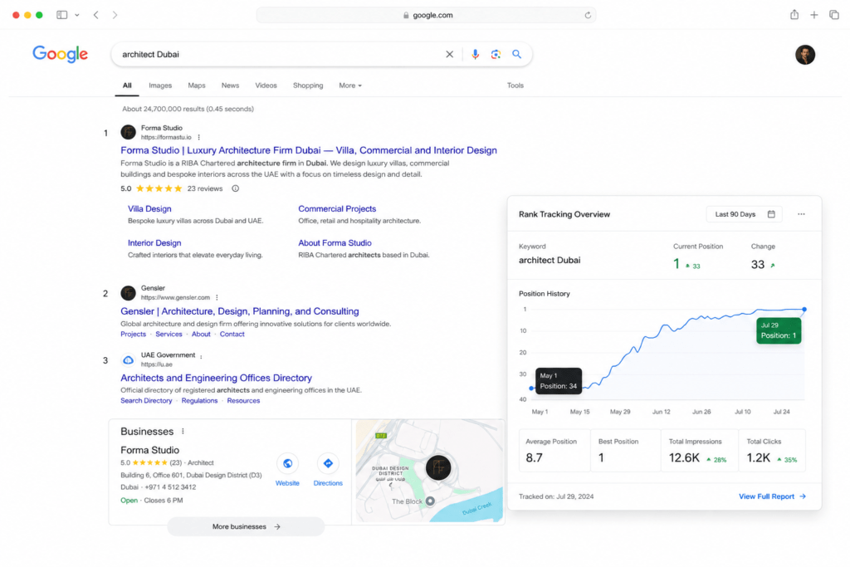Viewport: 850px width, 567px height.
Task: Open the About Forma Studio sitelink
Action: click(335, 243)
